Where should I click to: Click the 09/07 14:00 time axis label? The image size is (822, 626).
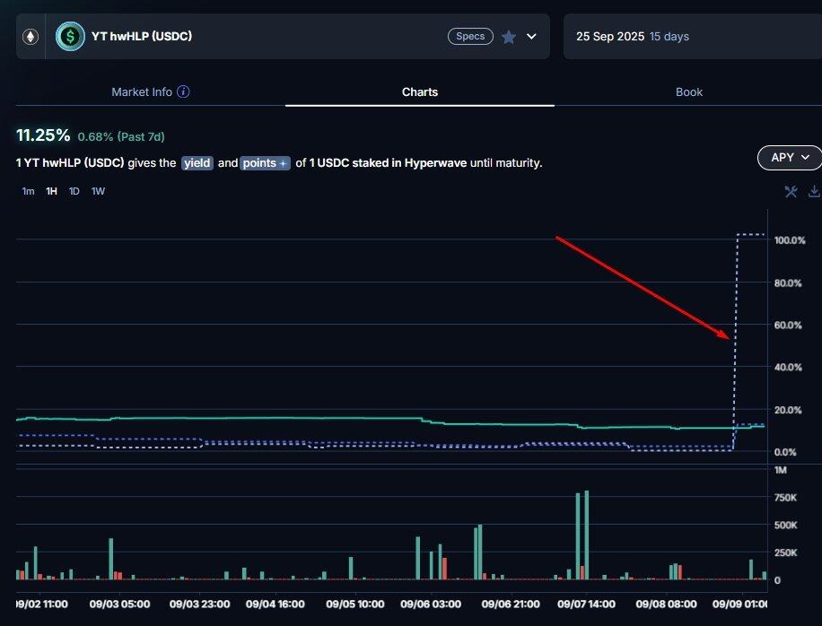(x=586, y=604)
